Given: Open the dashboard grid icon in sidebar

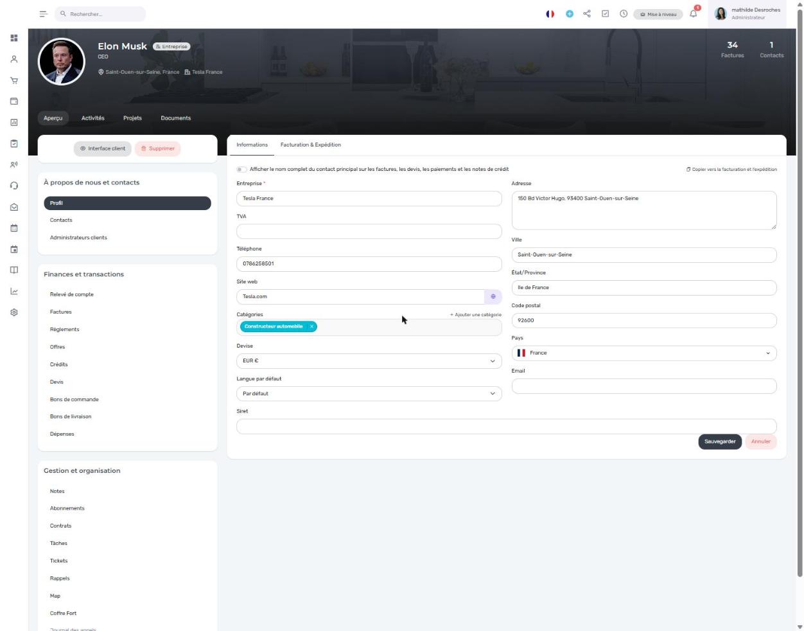Looking at the screenshot, I should [14, 38].
